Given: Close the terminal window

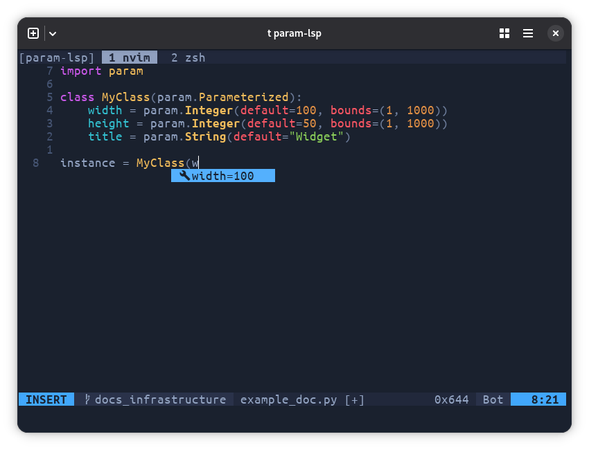Looking at the screenshot, I should [x=556, y=33].
